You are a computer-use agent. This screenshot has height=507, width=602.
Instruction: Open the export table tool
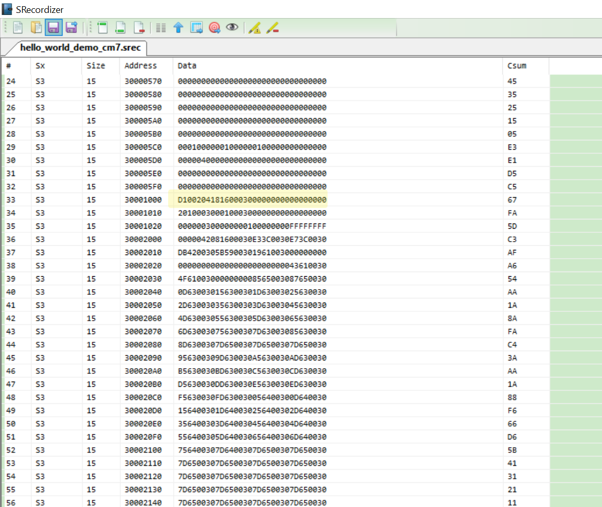pos(197,27)
